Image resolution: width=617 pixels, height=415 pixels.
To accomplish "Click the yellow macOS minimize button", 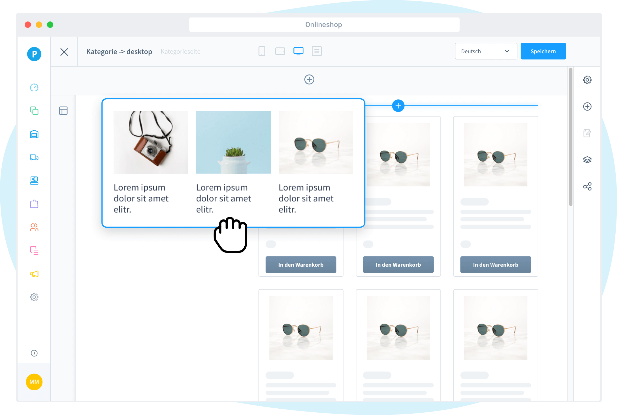I will [39, 25].
